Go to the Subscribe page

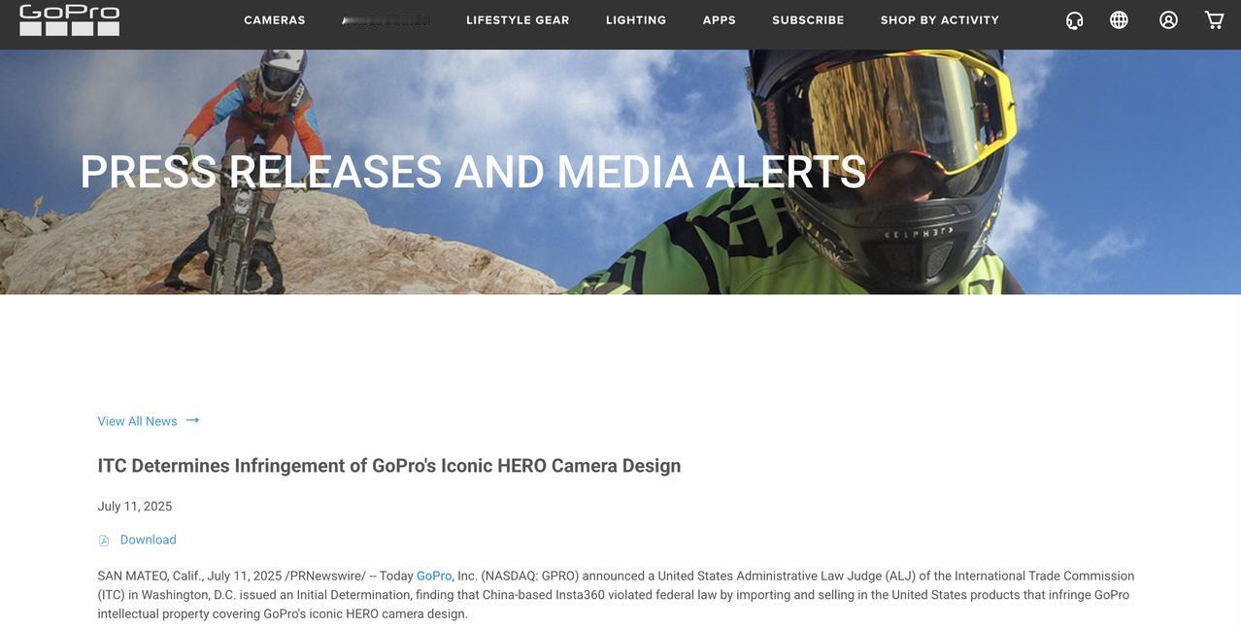click(x=808, y=20)
